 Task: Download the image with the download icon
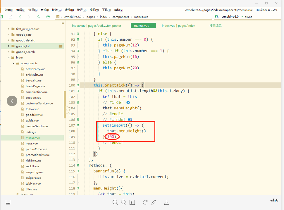[x=167, y=202]
